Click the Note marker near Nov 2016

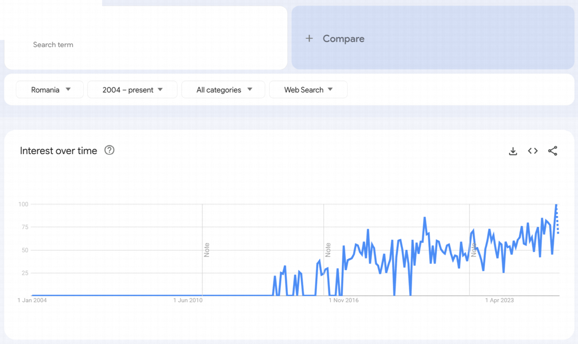(x=328, y=250)
